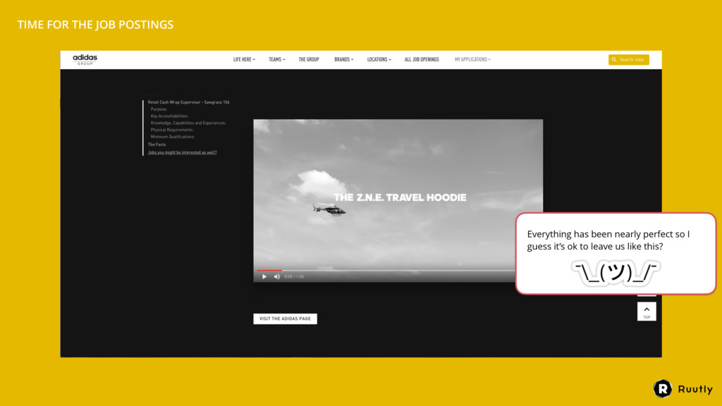Go to Minimum Qualifications section
The height and width of the screenshot is (406, 722).
172,137
